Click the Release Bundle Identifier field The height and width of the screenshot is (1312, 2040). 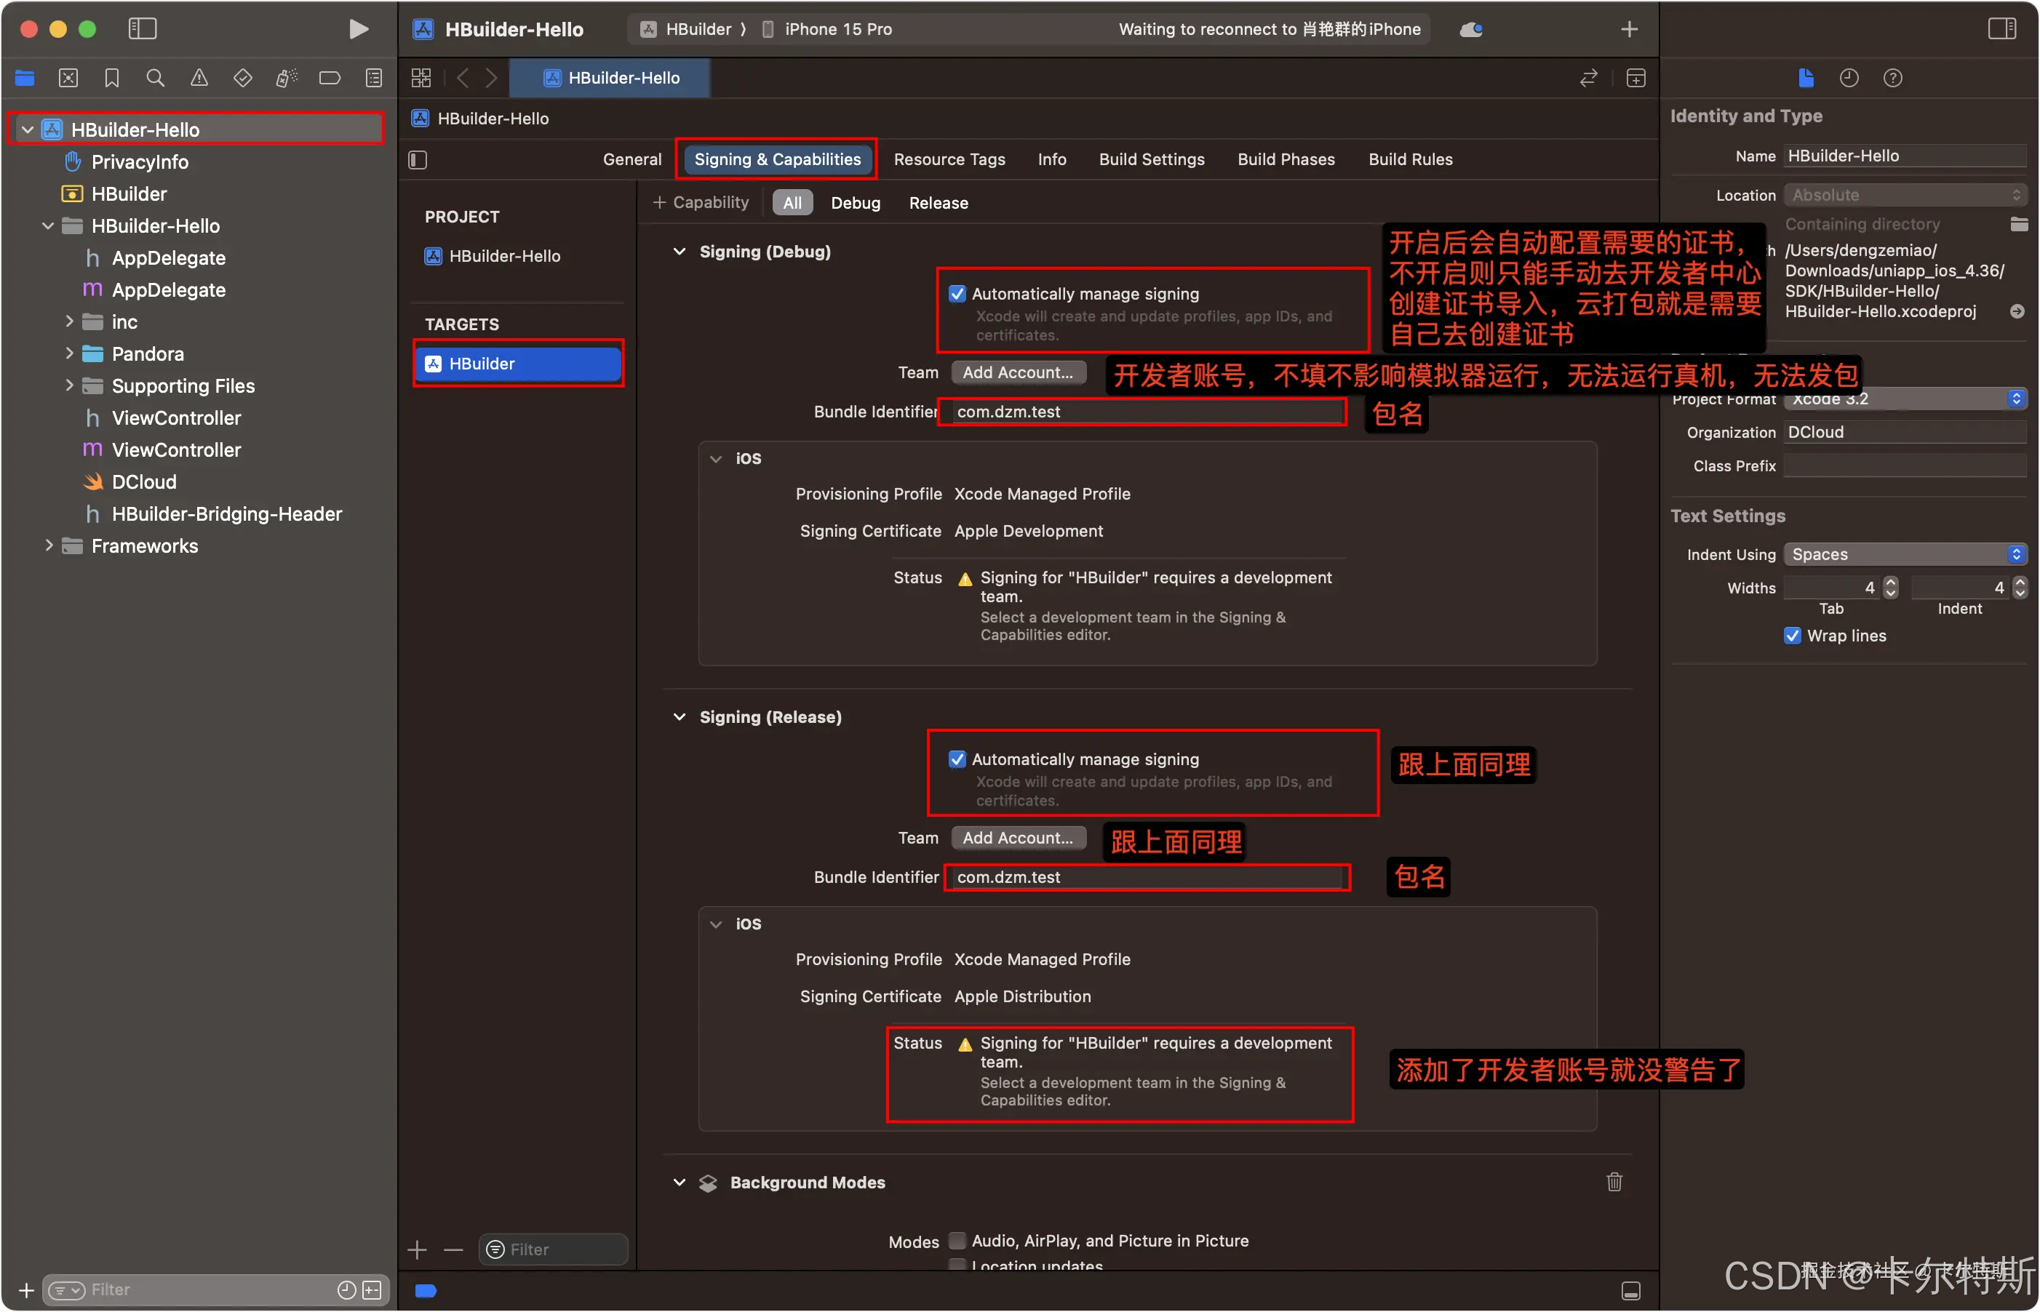(1144, 876)
